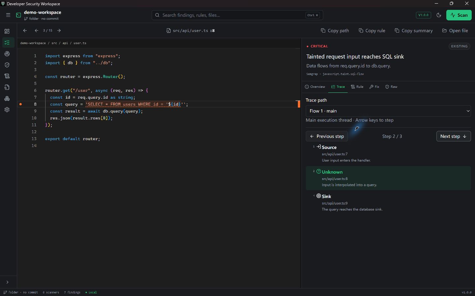Click the "api" breadcrumb segment
This screenshot has height=296, width=475.
pos(65,43)
